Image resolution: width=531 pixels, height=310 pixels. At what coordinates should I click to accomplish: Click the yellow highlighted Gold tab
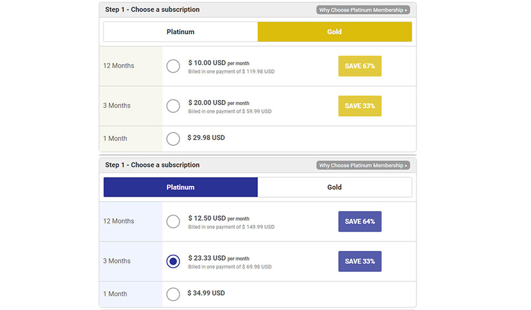click(335, 32)
